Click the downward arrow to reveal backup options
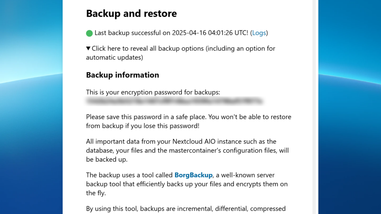This screenshot has width=381, height=214. pos(88,48)
